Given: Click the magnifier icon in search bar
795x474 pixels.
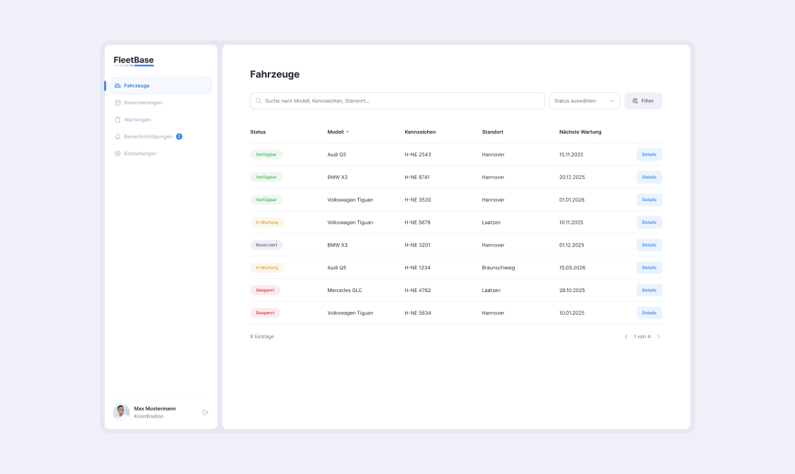Looking at the screenshot, I should 259,101.
